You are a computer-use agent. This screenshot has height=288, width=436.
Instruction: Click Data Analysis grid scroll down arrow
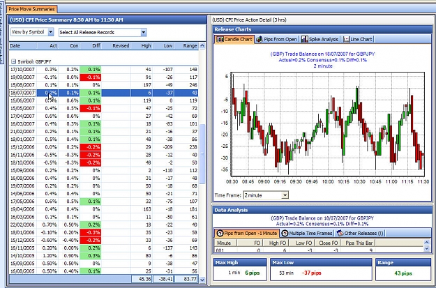[x=427, y=249]
